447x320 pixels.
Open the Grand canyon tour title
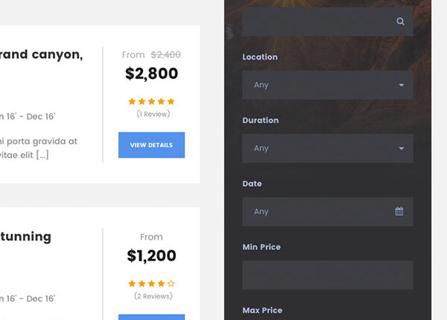(x=42, y=54)
